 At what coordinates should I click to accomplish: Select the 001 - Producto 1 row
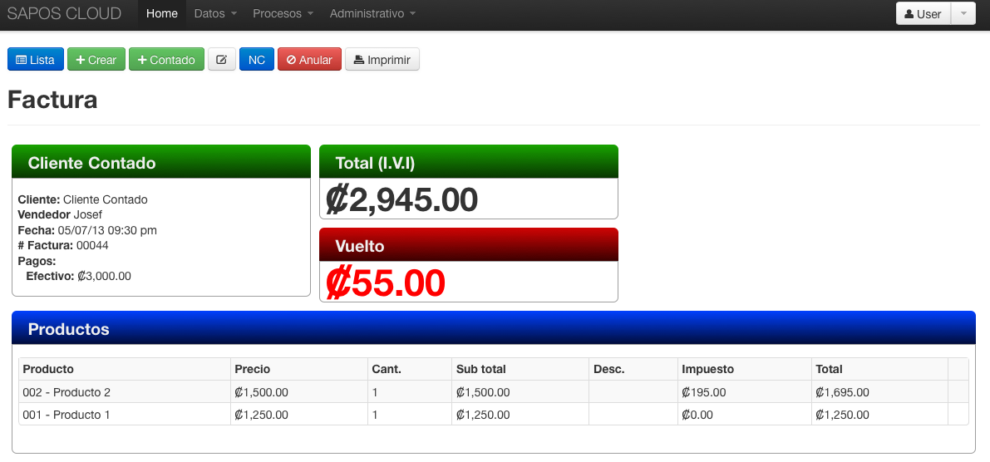coord(66,415)
